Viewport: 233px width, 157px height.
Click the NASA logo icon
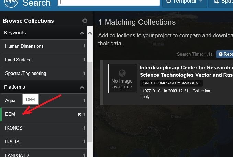pyautogui.click(x=9, y=2)
